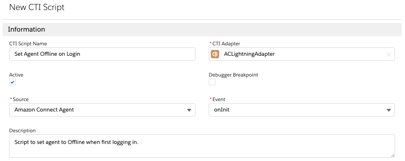Click the Information section header

(202, 30)
